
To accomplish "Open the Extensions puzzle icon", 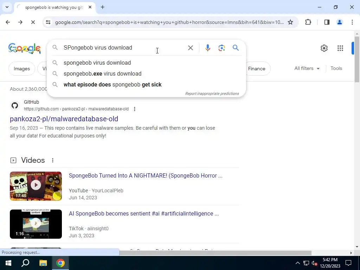I will (308, 22).
